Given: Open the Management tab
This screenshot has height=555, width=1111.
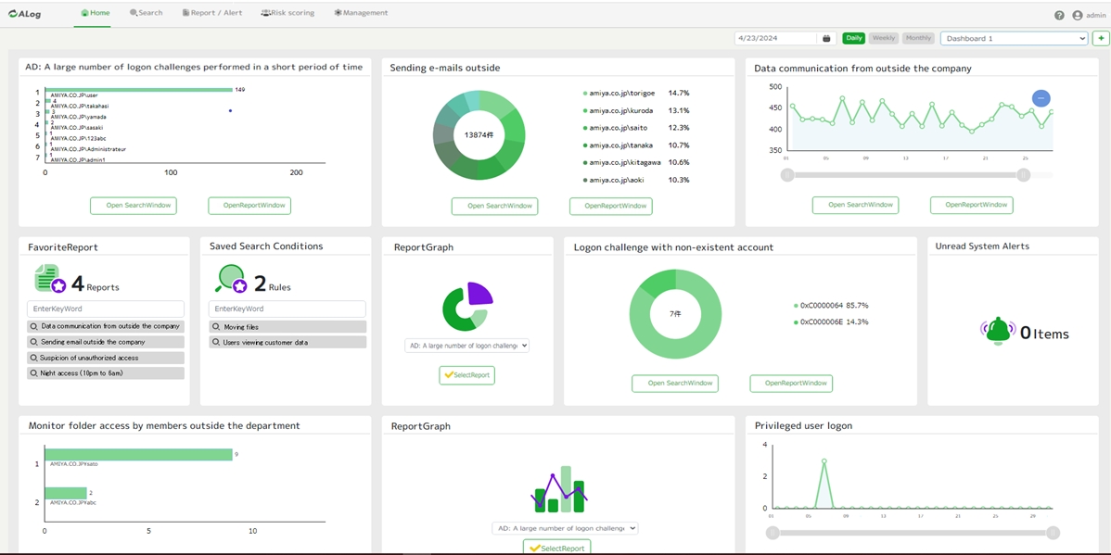Looking at the screenshot, I should pyautogui.click(x=361, y=13).
